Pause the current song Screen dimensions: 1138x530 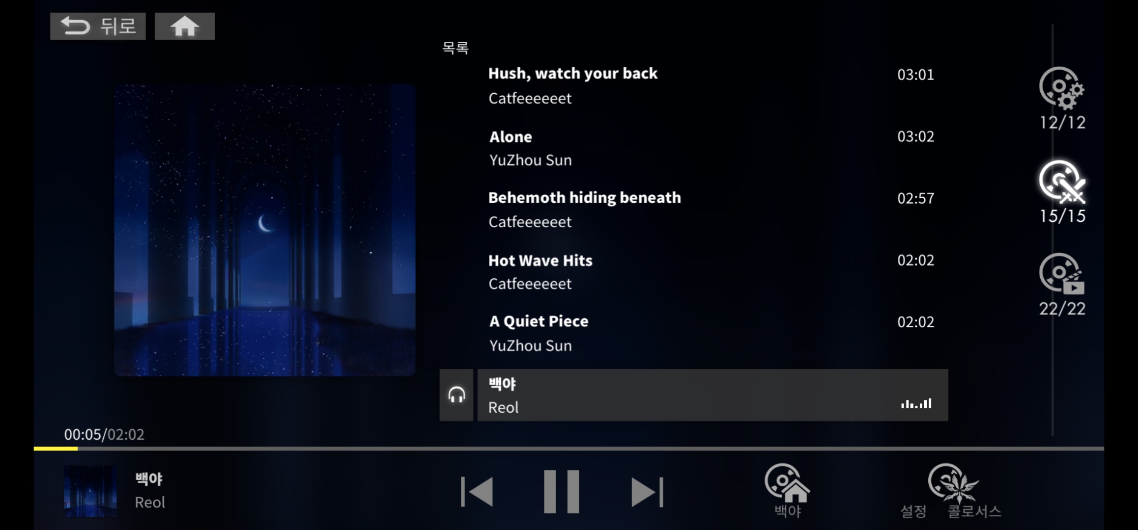[561, 491]
